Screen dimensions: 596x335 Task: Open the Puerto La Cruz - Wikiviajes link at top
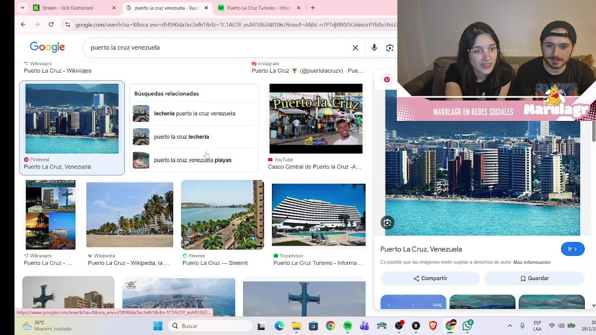pos(57,71)
